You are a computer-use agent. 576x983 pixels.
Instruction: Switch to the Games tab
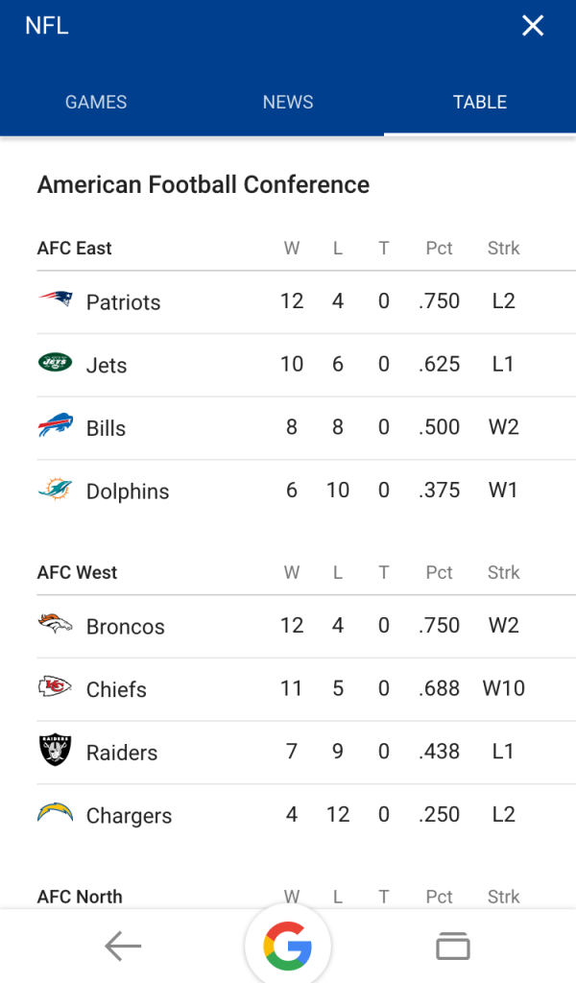pos(96,103)
